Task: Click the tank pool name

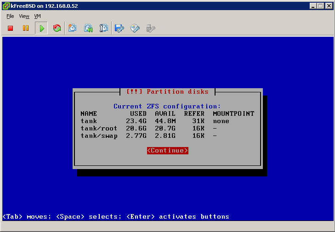Action: tap(89, 121)
